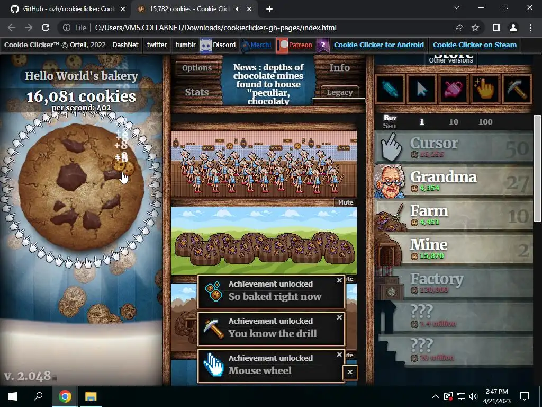Select the locked ??? building costing 20 million
The height and width of the screenshot is (407, 542).
[454, 350]
